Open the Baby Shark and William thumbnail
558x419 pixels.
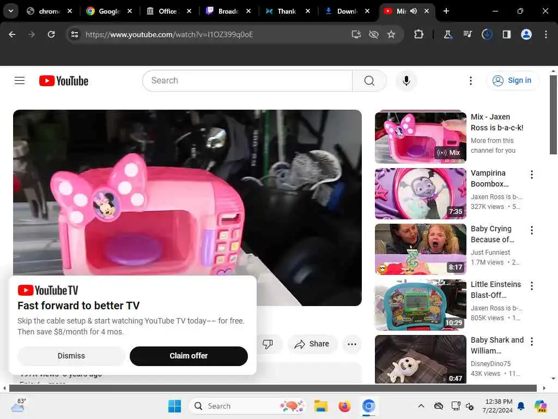point(420,359)
